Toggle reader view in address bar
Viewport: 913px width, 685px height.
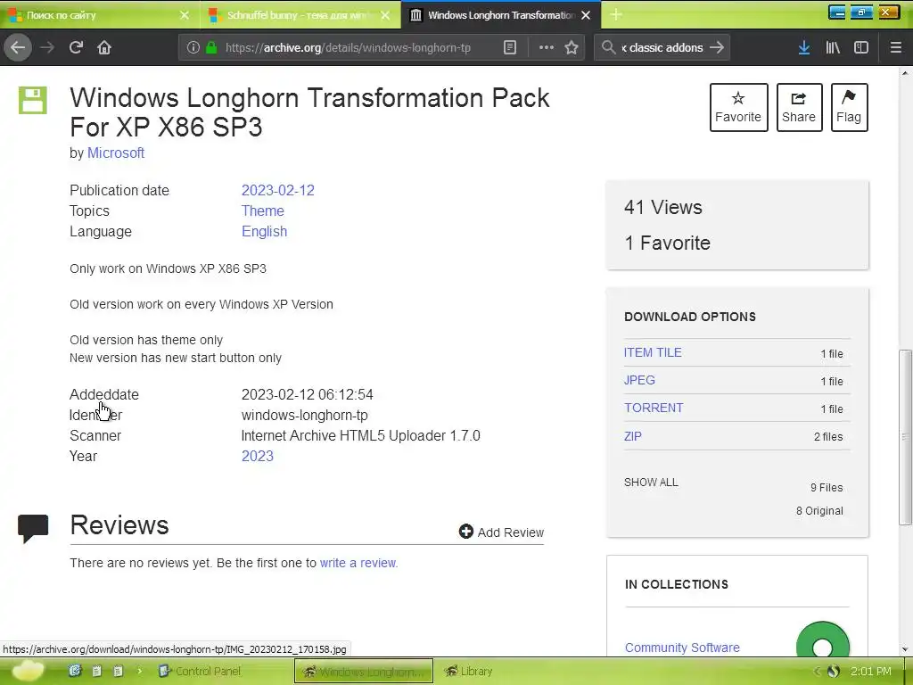pyautogui.click(x=510, y=47)
